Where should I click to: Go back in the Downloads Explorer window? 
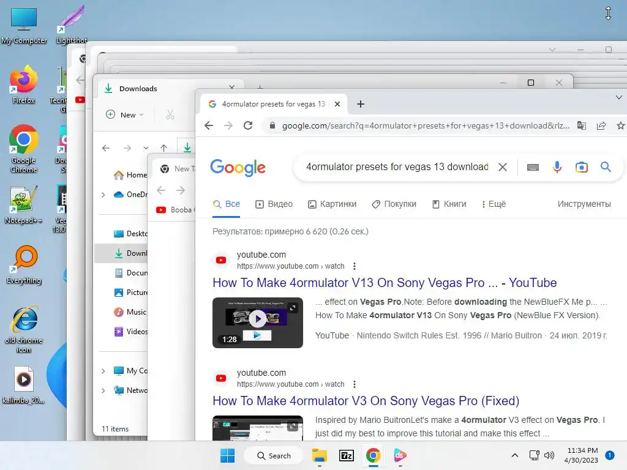(x=105, y=148)
